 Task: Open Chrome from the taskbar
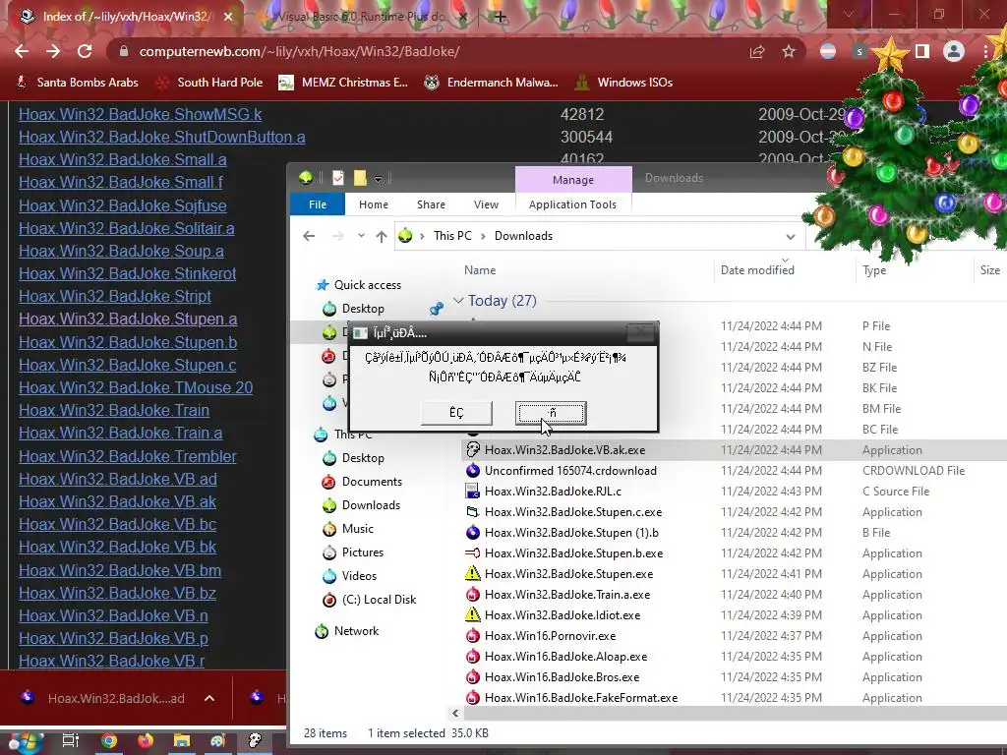[x=109, y=741]
